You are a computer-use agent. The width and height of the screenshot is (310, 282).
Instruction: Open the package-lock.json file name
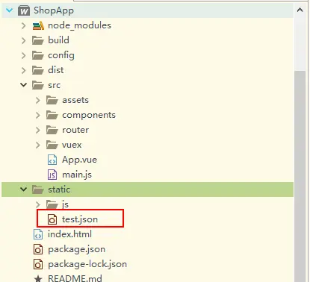(87, 264)
